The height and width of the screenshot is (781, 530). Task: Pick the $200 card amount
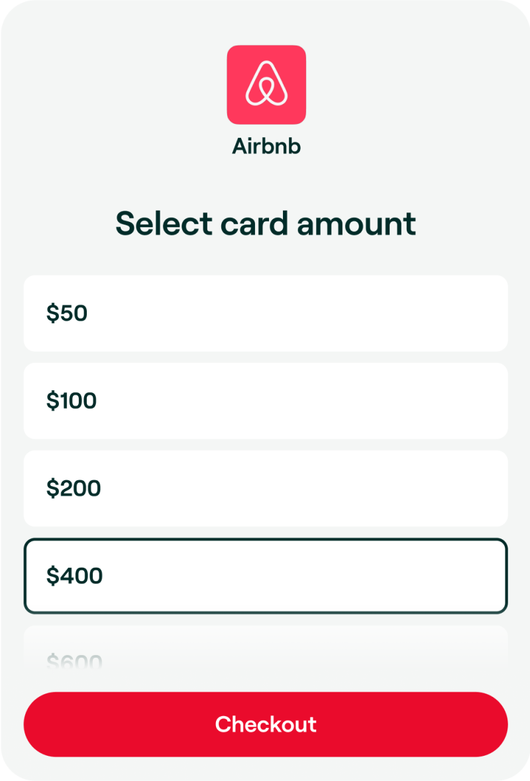coord(266,489)
